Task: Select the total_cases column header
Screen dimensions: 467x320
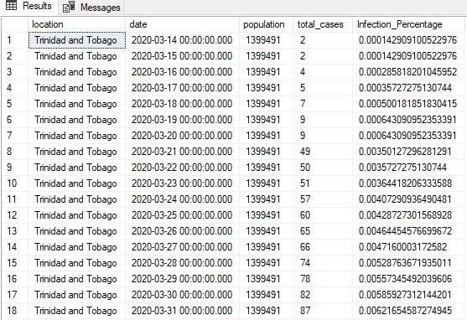Action: 323,24
